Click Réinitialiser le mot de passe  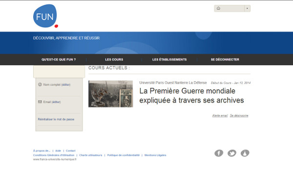[56, 119]
